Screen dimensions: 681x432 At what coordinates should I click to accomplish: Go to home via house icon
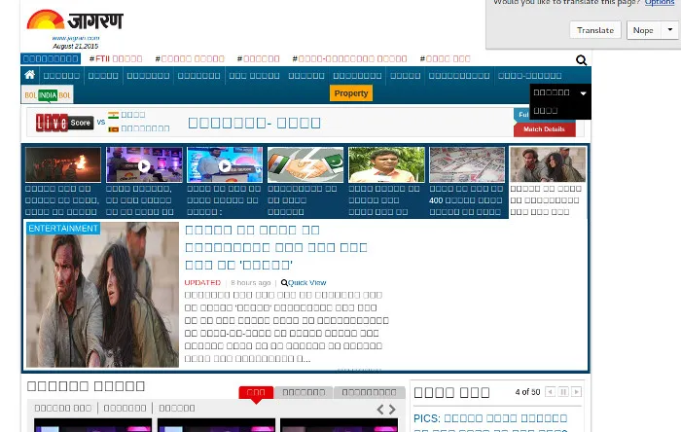(29, 75)
